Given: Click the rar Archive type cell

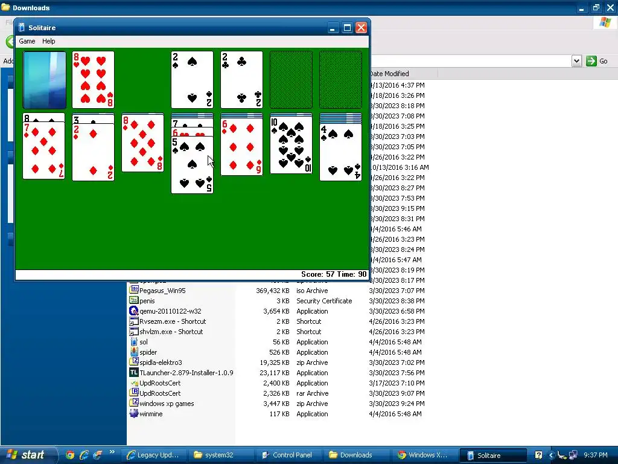Looking at the screenshot, I should click(312, 393).
